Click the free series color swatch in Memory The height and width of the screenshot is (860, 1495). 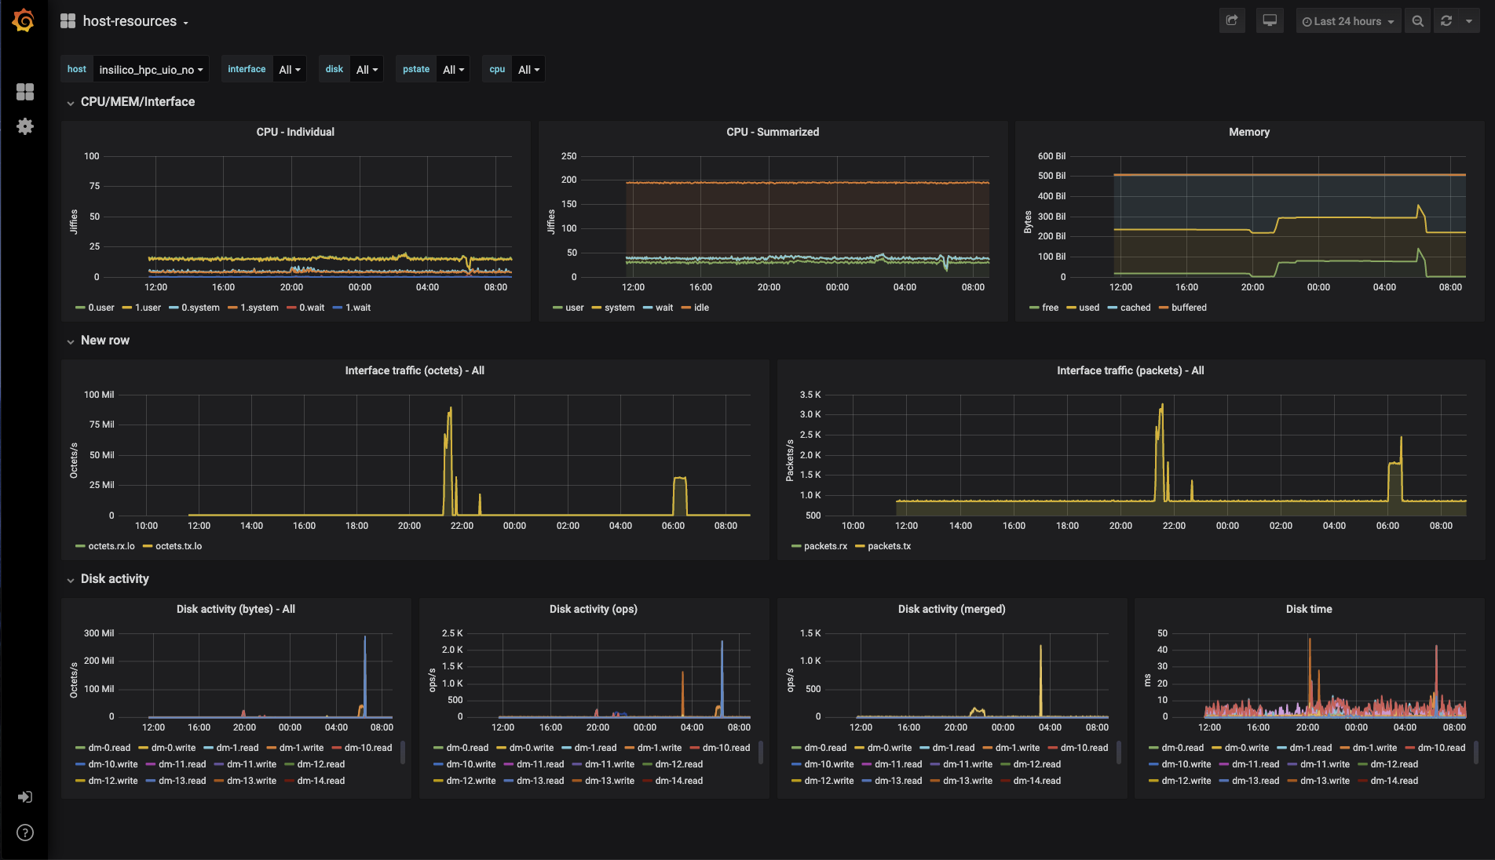1034,308
